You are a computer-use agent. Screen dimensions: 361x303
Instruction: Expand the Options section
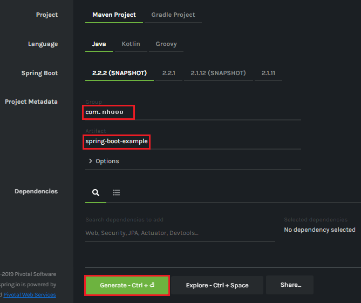point(107,161)
